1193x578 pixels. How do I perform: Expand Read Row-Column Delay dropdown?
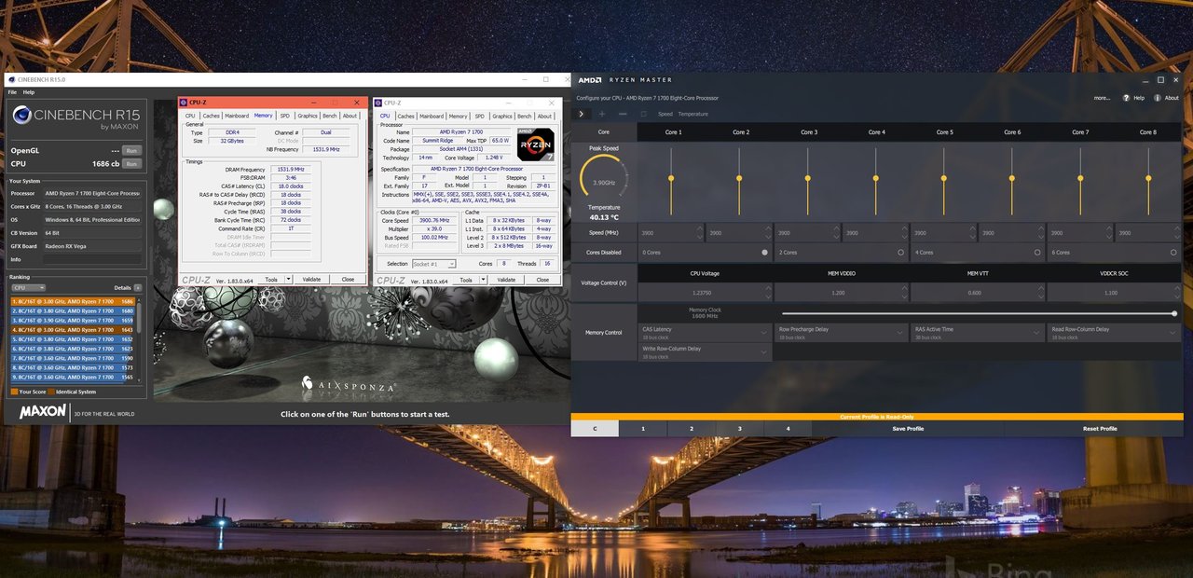(1114, 333)
